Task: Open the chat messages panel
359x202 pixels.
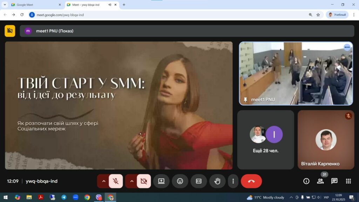Action: 334,181
